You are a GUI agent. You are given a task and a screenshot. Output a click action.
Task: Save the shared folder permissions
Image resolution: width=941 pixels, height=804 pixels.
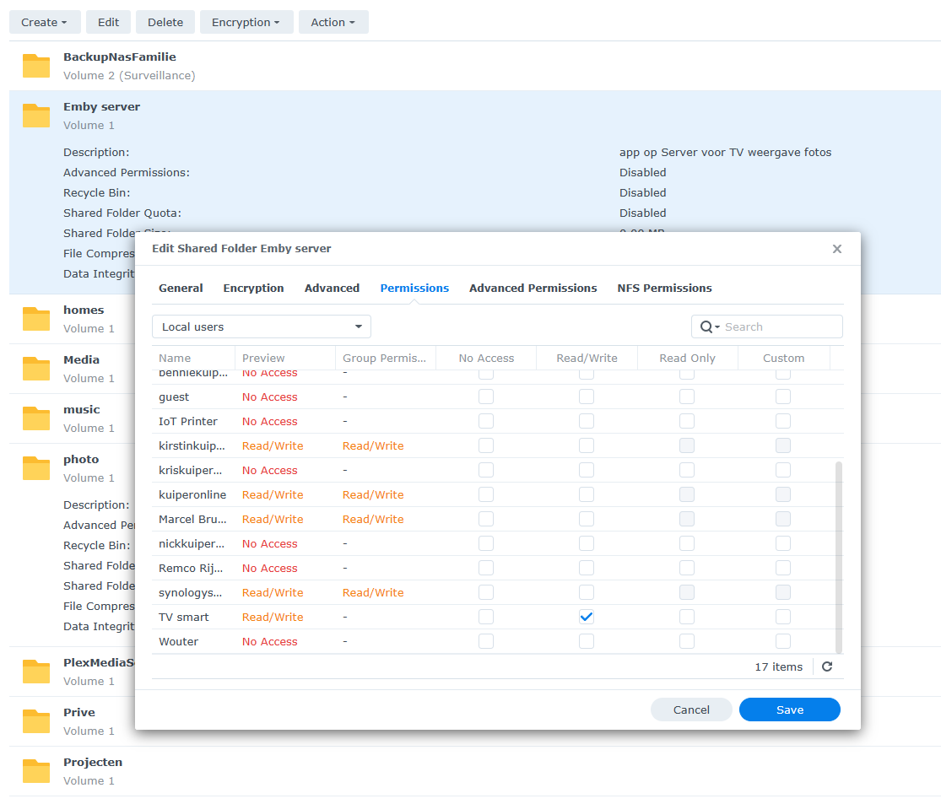point(789,710)
